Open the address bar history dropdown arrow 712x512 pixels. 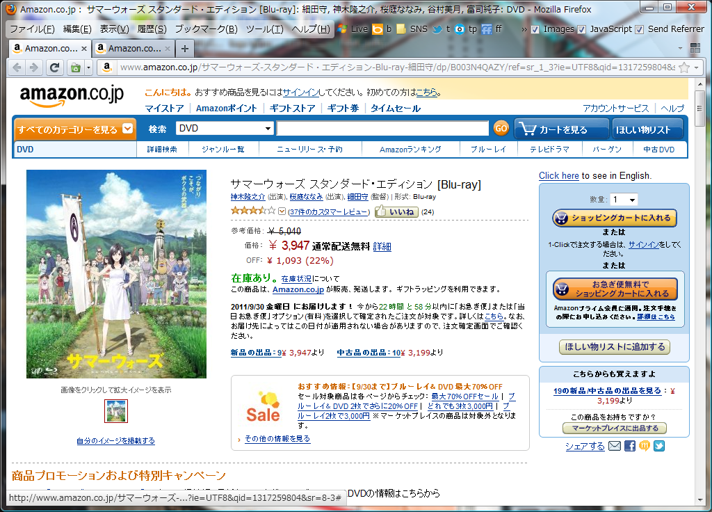coord(696,67)
